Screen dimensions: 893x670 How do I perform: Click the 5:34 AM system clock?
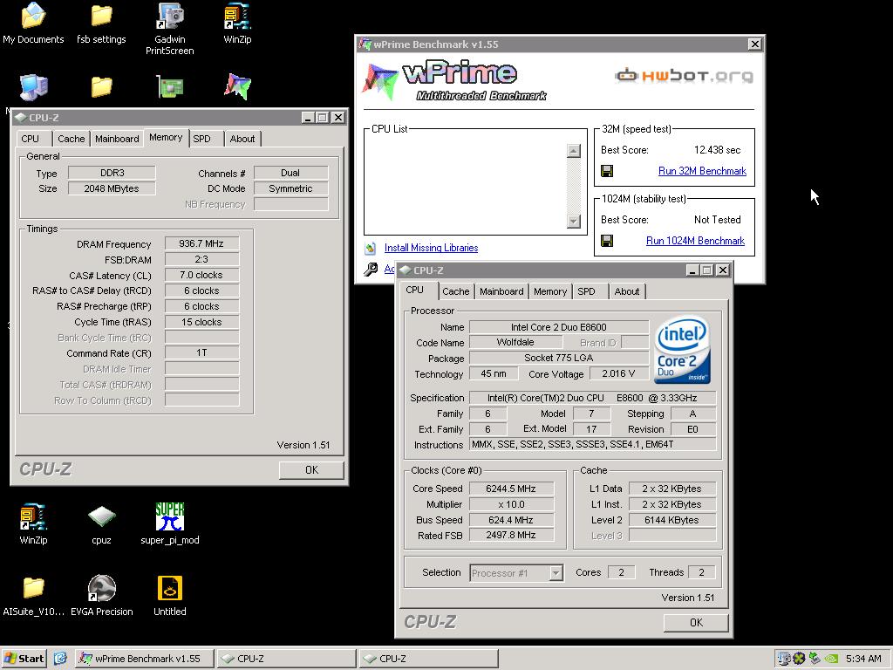pos(863,659)
